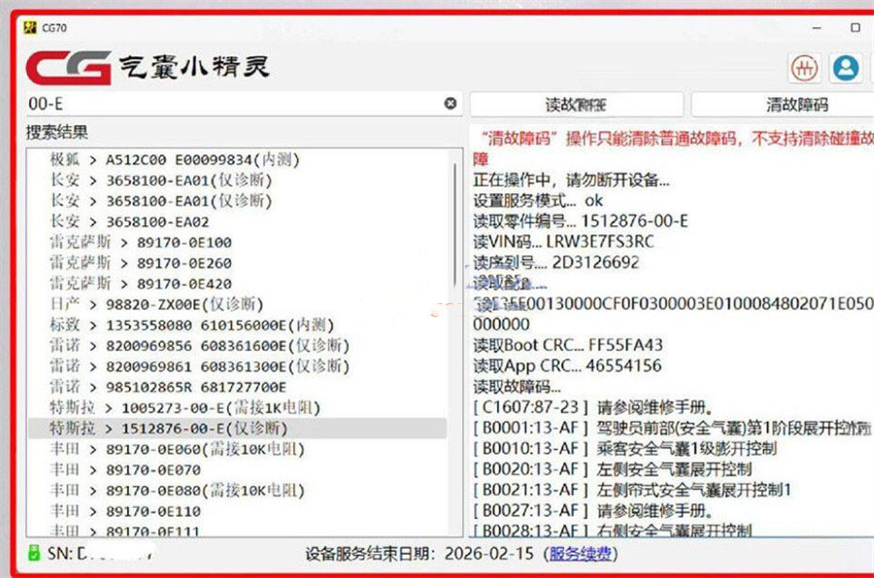Click the log line 设置服务模式... ok
This screenshot has width=874, height=578.
(x=538, y=201)
